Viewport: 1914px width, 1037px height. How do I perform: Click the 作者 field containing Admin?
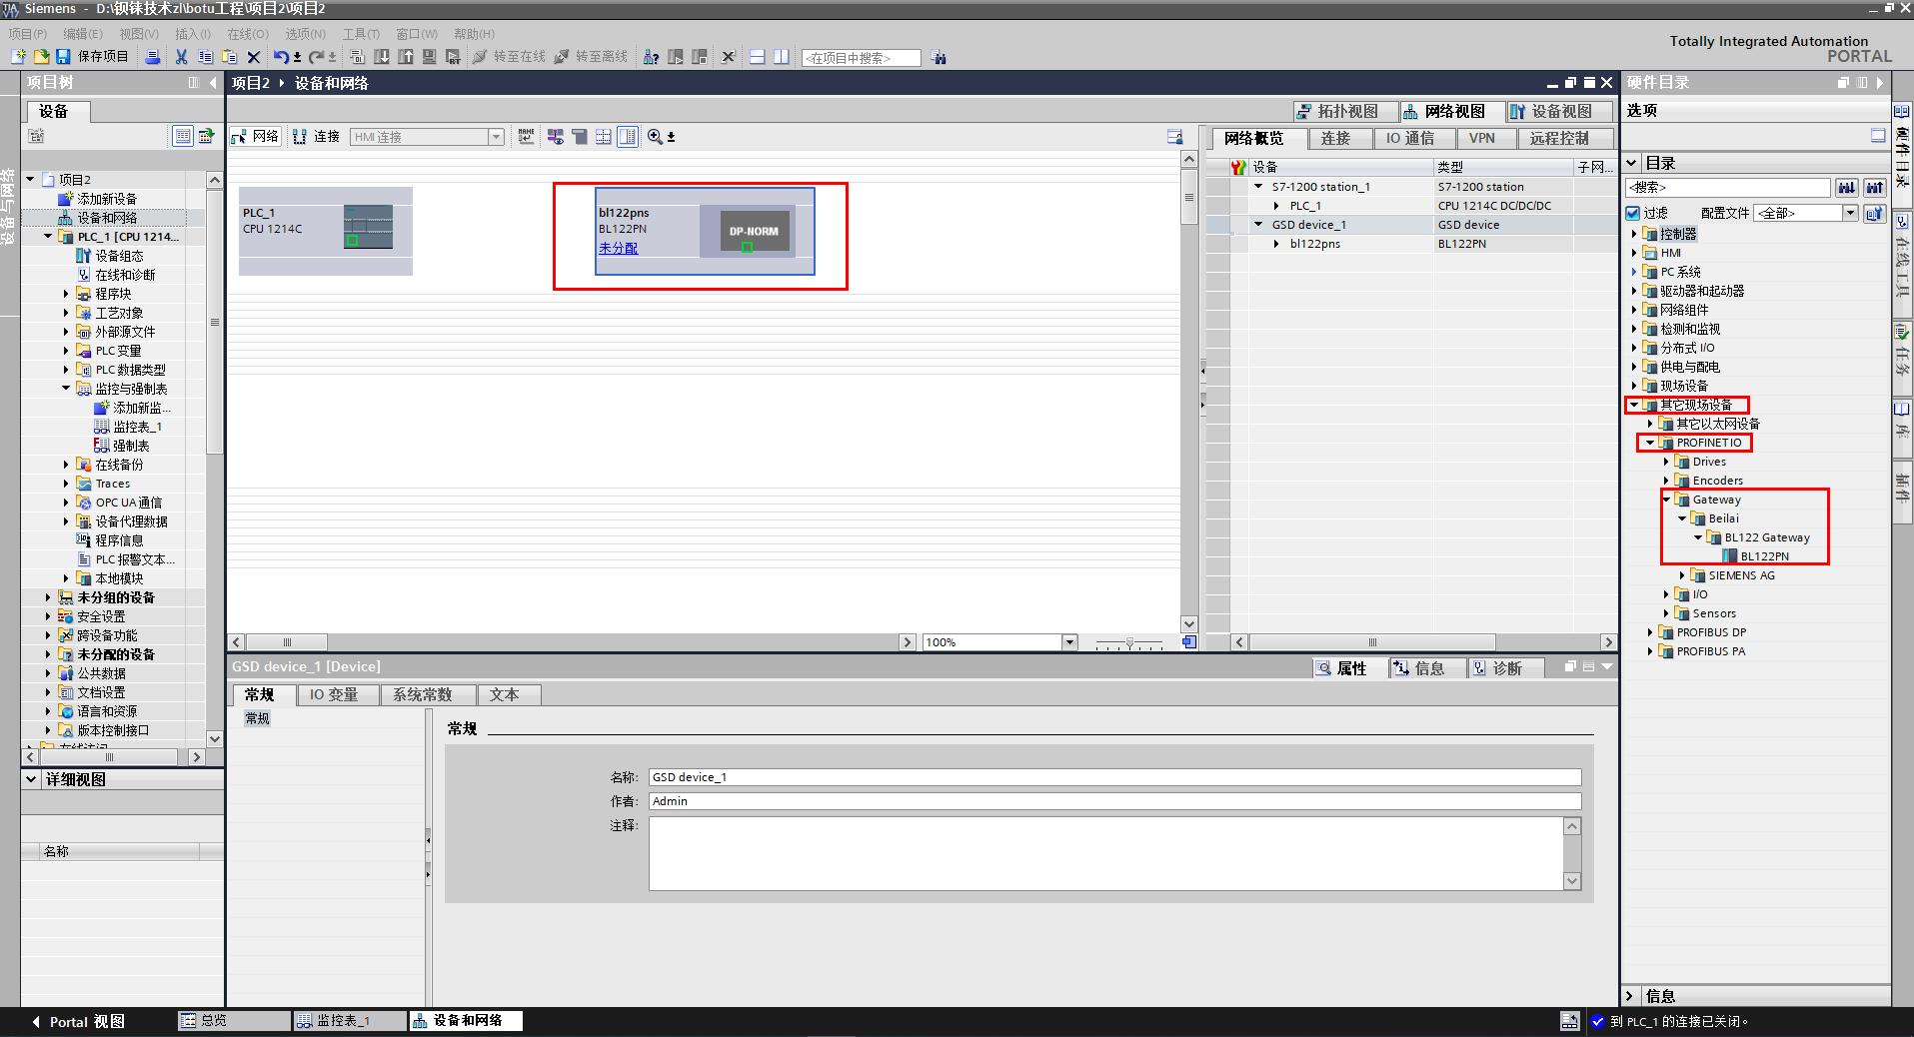tap(1114, 801)
